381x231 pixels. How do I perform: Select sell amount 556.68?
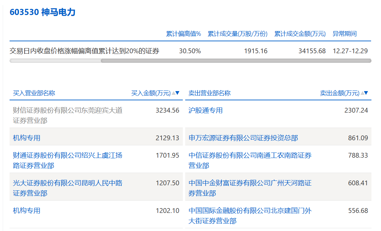(x=358, y=211)
